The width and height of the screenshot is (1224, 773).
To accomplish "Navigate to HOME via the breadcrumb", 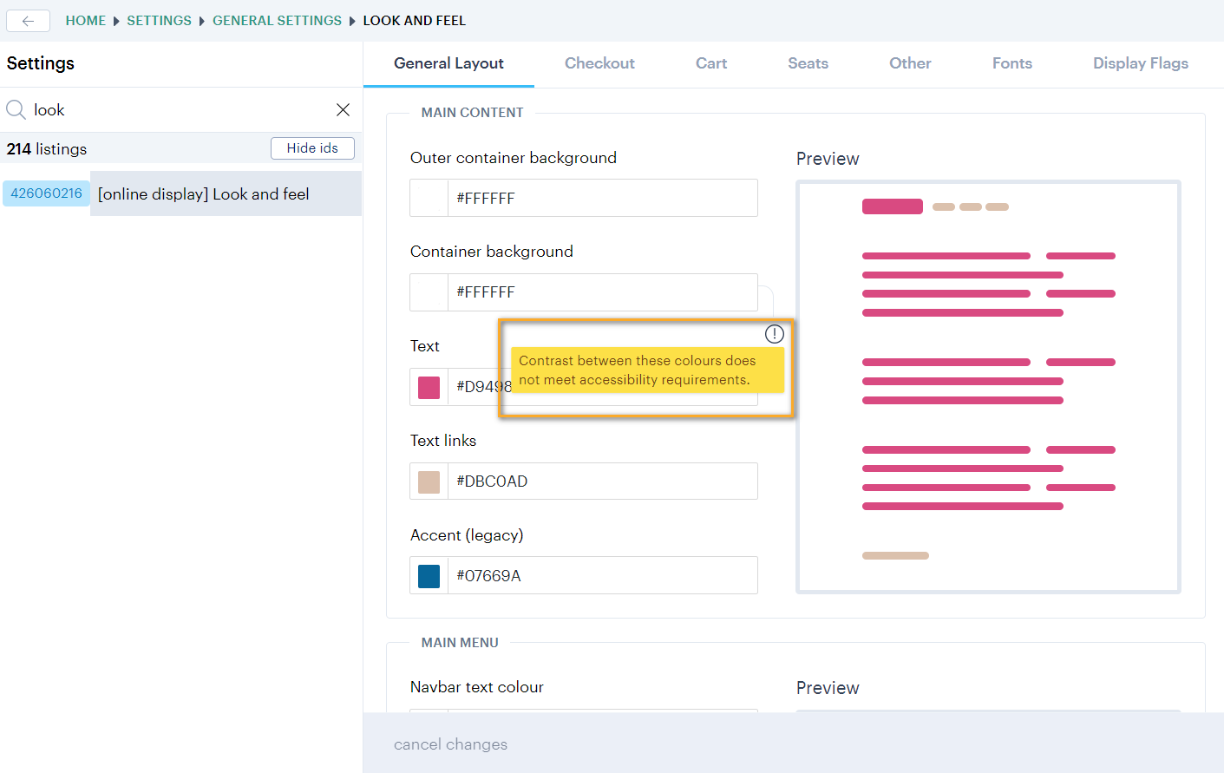I will (x=86, y=20).
